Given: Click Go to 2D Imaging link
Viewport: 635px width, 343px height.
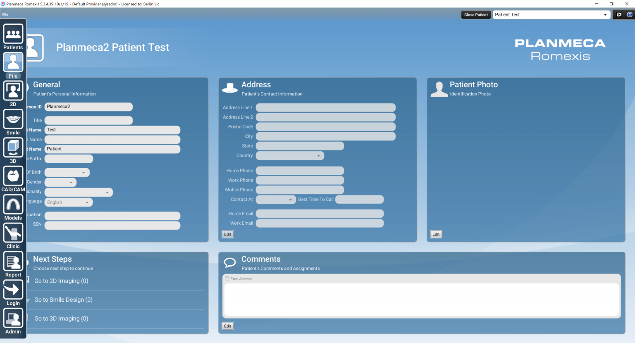Looking at the screenshot, I should pos(61,281).
